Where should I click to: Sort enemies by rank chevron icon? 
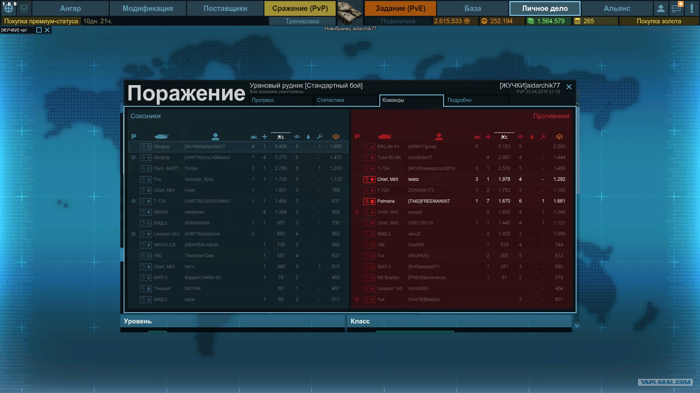point(559,136)
